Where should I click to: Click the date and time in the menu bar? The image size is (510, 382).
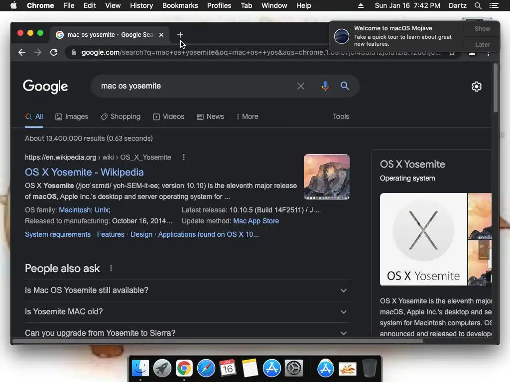(407, 5)
